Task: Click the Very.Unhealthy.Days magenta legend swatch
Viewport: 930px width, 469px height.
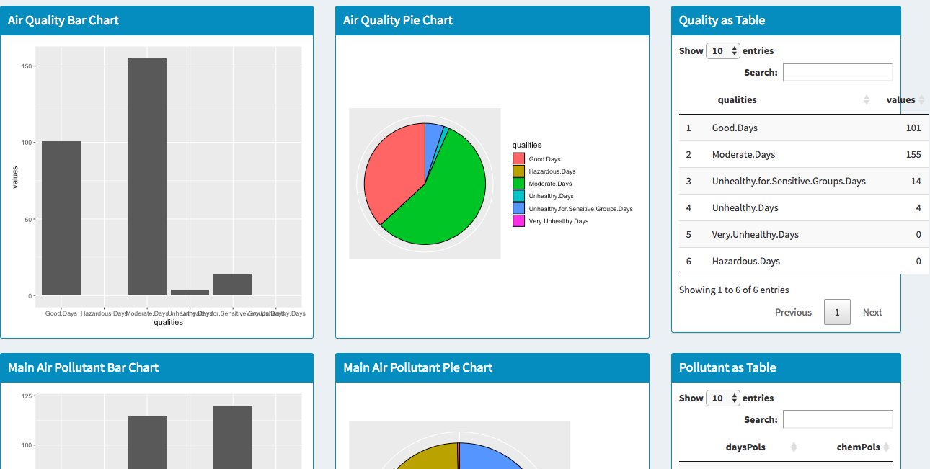Action: click(x=518, y=221)
